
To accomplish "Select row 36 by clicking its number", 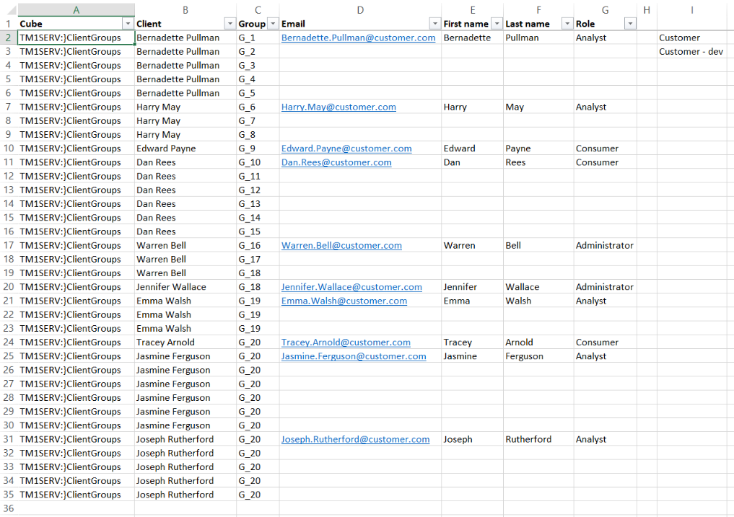I will click(x=8, y=508).
